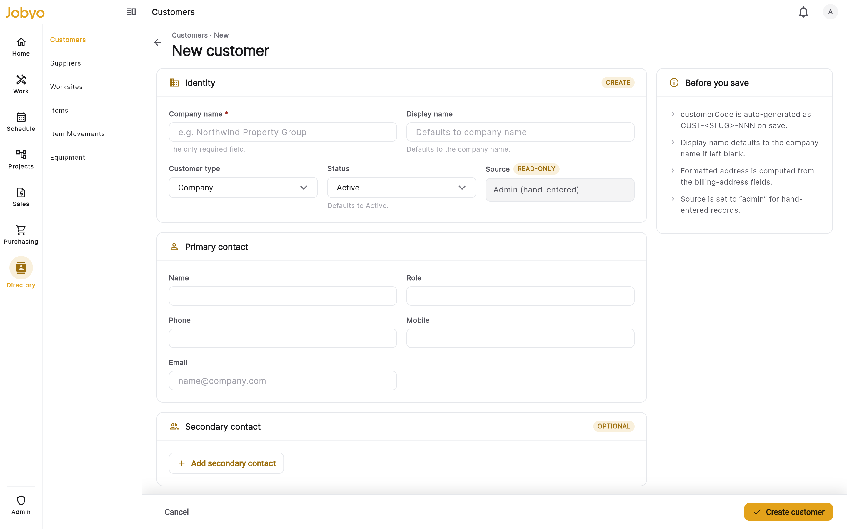Select Equipment in the sidebar menu

click(x=68, y=157)
